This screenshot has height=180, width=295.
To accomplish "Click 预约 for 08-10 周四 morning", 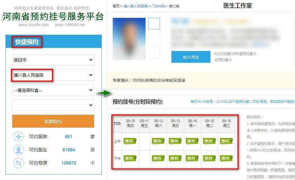I will tap(130, 141).
